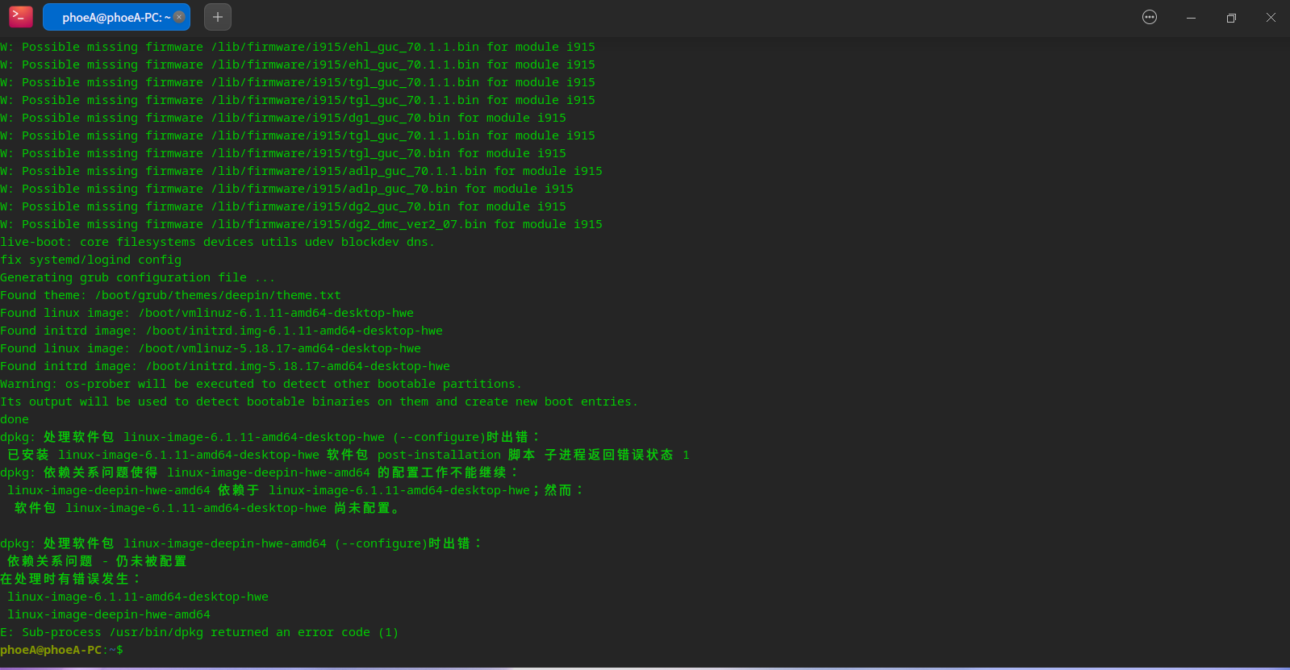The height and width of the screenshot is (670, 1290).
Task: Select the phoeA@phoeA-PC tab
Action: (116, 17)
